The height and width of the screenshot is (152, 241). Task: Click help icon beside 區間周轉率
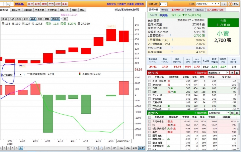(172, 52)
